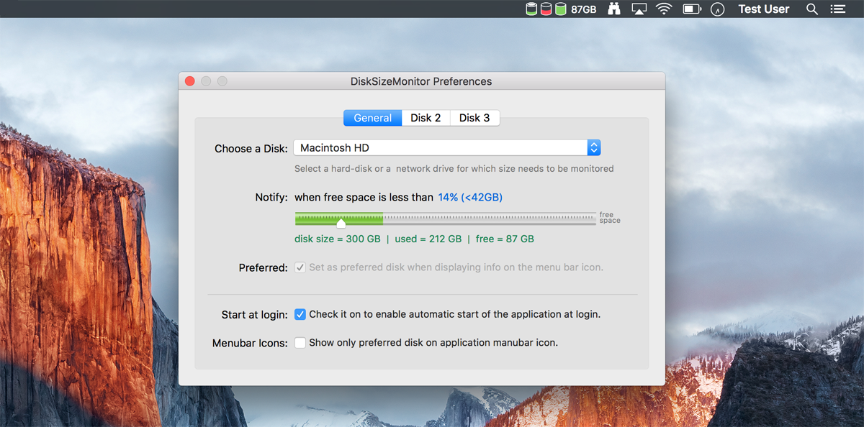Open the AirPlay display menu icon

pyautogui.click(x=639, y=9)
